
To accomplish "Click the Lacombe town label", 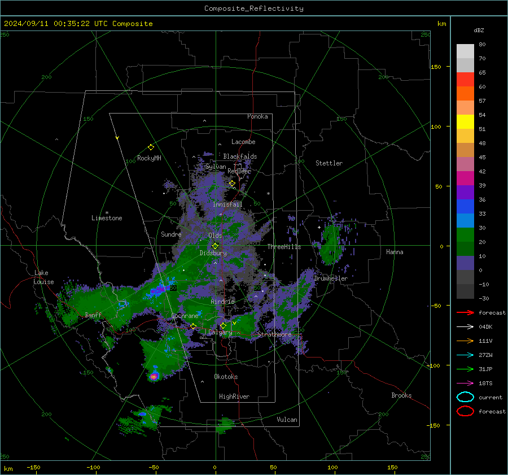I will pos(243,142).
